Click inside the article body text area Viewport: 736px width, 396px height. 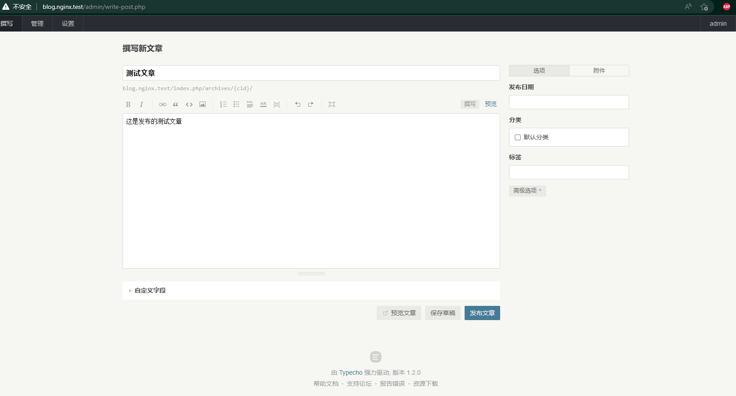click(x=311, y=191)
